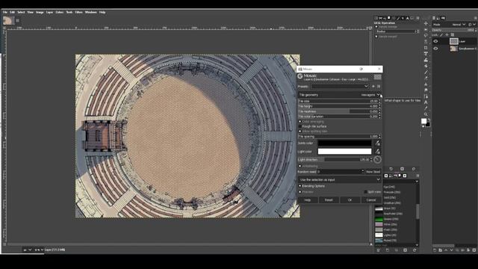
Task: Swap foreground and background colors arrow
Action: coord(428,120)
